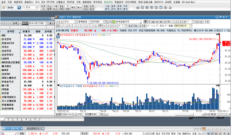231x135 pixels.
Task: Click the 보조기능 button
Action: click(x=133, y=26)
